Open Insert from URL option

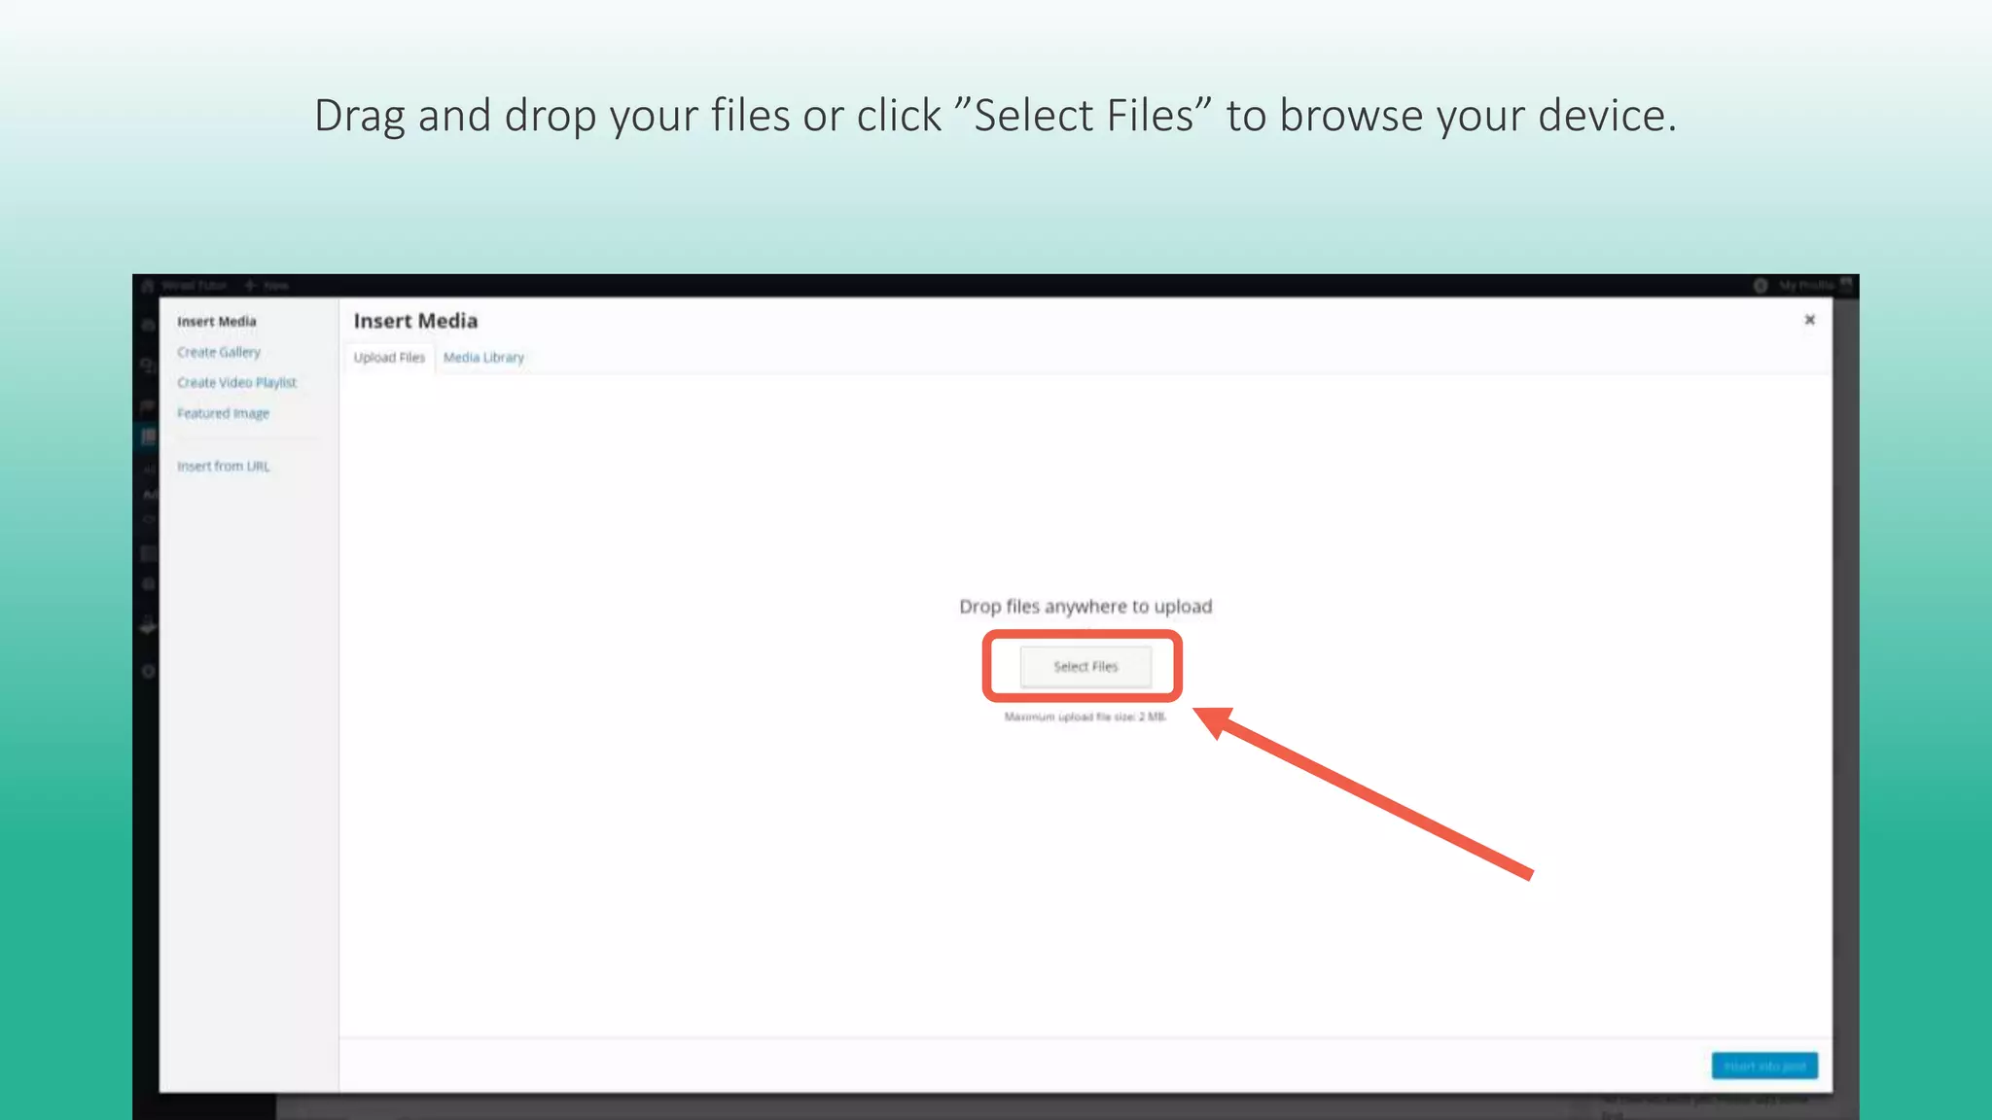click(x=224, y=467)
